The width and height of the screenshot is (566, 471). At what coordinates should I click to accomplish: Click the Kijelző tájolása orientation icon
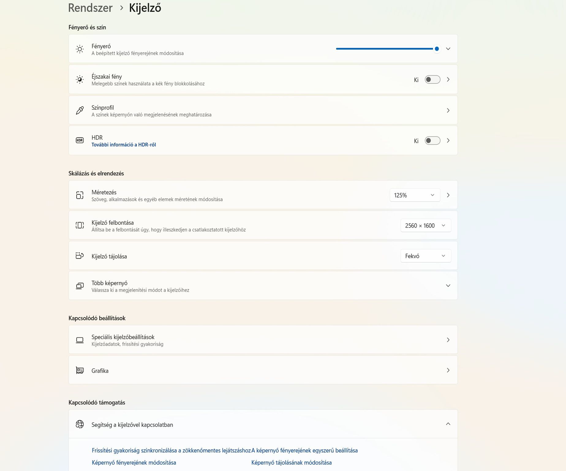(80, 256)
